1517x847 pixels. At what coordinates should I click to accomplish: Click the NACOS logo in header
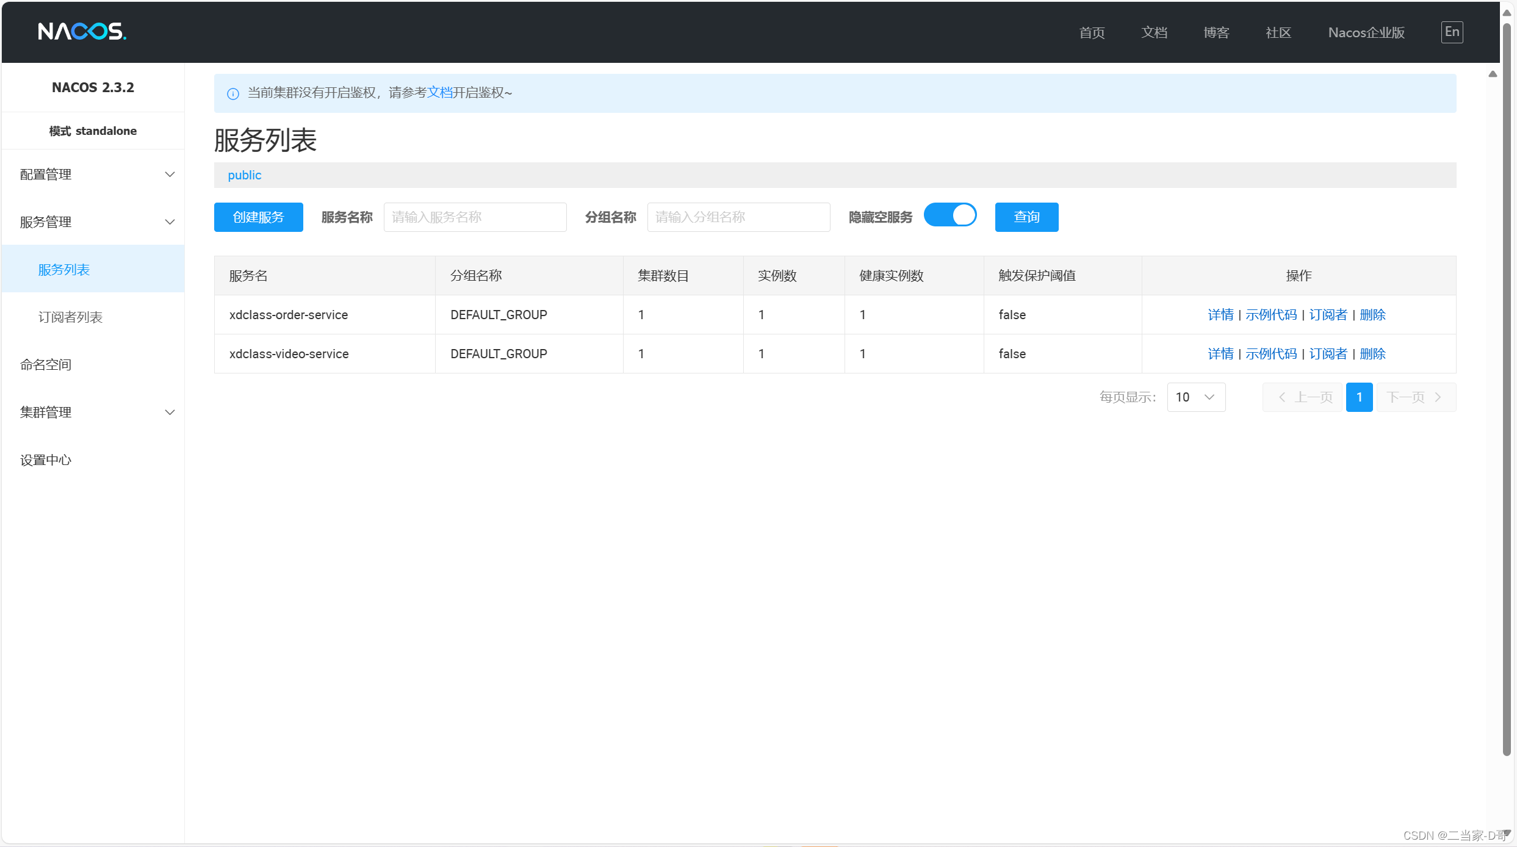pyautogui.click(x=82, y=31)
